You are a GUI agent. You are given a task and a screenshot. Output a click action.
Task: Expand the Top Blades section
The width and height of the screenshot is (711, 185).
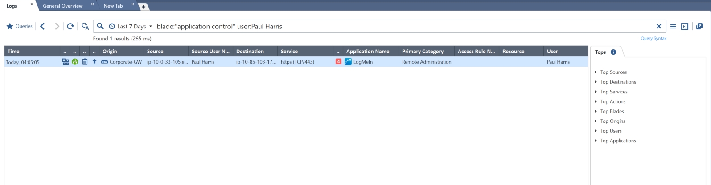(x=612, y=111)
